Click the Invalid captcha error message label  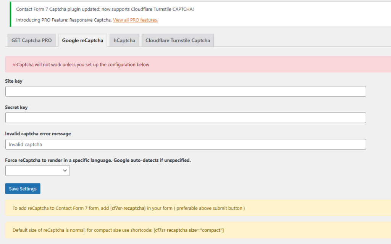click(38, 134)
